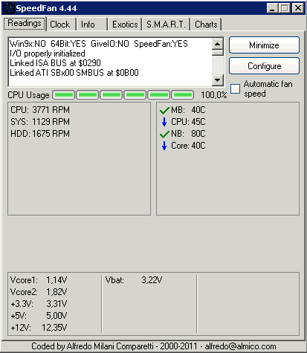Click the log scrollbar down arrow
The height and width of the screenshot is (353, 307).
tap(218, 80)
